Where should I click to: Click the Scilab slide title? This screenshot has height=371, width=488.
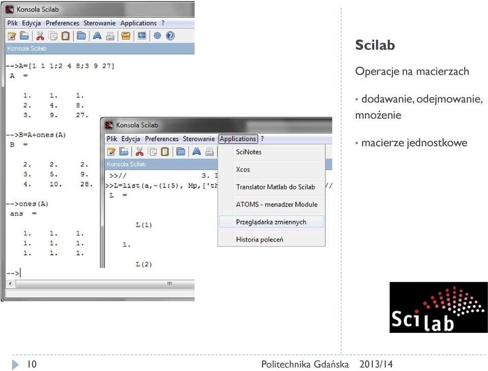tap(375, 45)
